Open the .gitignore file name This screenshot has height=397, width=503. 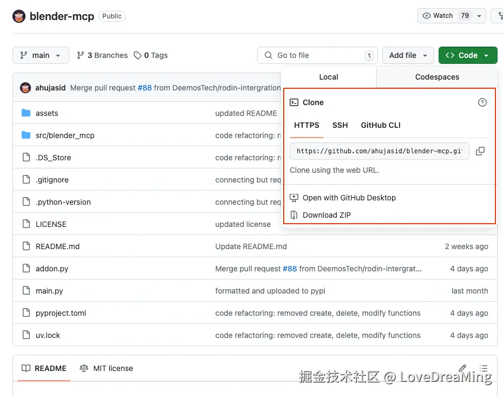(52, 180)
